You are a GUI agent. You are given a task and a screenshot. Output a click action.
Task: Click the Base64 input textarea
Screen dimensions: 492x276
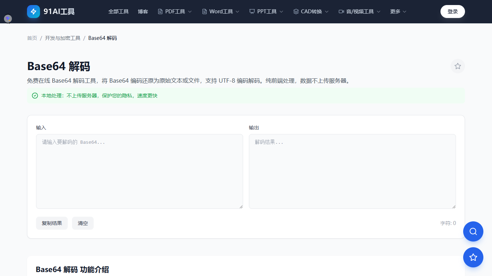[139, 171]
